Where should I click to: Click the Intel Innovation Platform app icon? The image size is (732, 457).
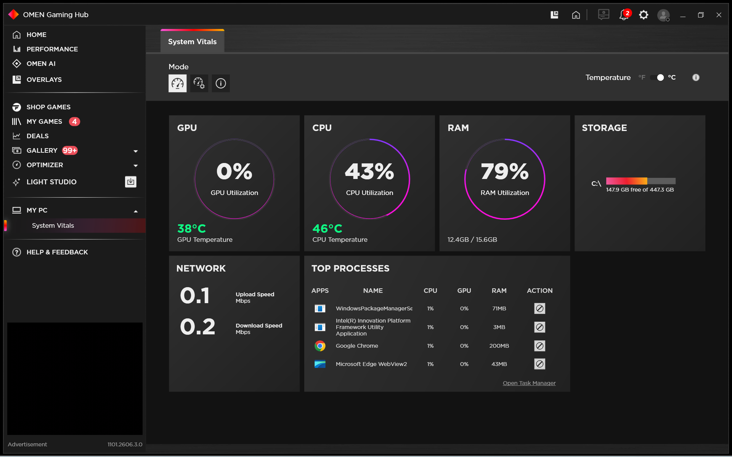(320, 327)
